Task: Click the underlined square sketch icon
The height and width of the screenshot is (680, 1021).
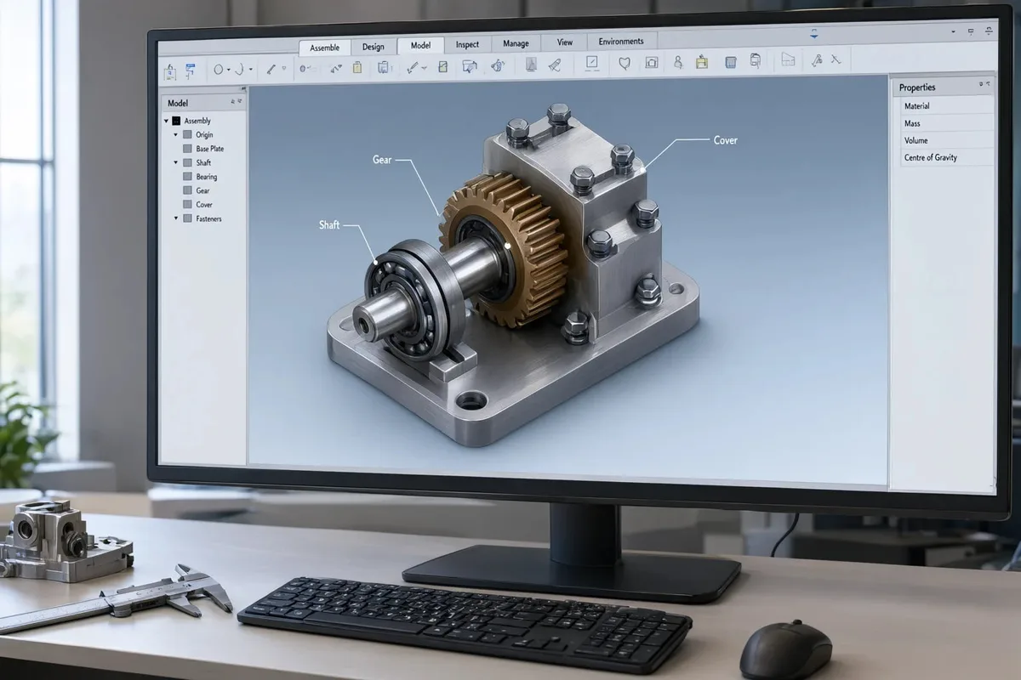Action: click(x=591, y=64)
